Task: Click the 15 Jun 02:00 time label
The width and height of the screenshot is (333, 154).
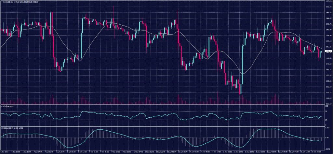Action: pyautogui.click(x=227, y=152)
